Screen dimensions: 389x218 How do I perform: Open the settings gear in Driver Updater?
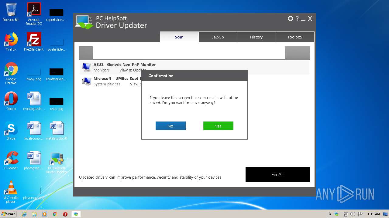coord(290,18)
